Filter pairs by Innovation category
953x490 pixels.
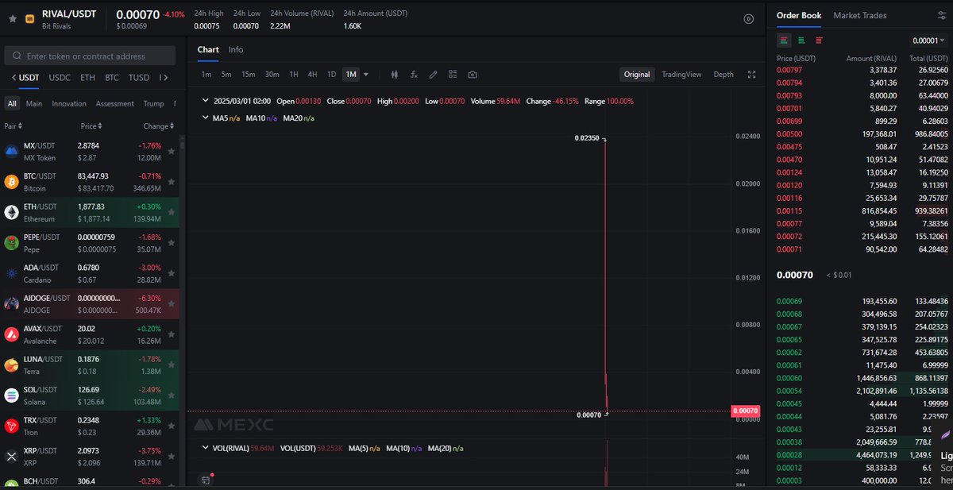pos(69,103)
